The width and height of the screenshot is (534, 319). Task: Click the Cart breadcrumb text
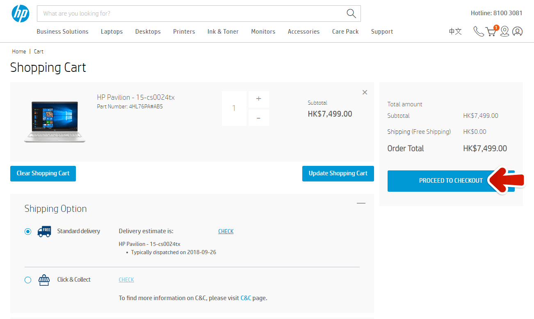click(x=39, y=51)
